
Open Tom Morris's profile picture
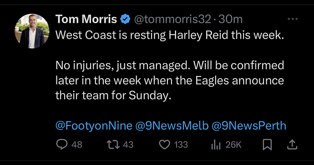pyautogui.click(x=32, y=31)
